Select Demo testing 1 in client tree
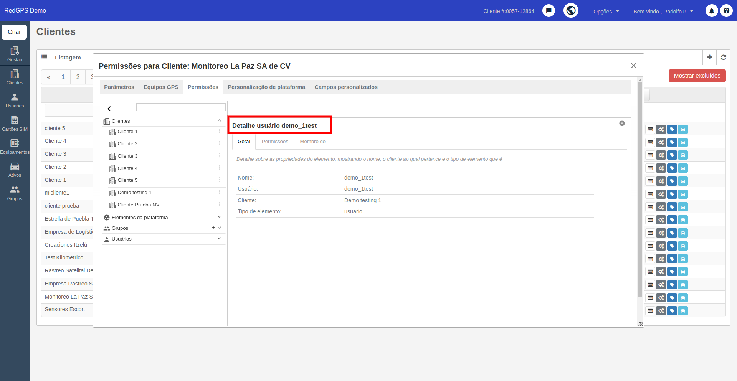 134,193
